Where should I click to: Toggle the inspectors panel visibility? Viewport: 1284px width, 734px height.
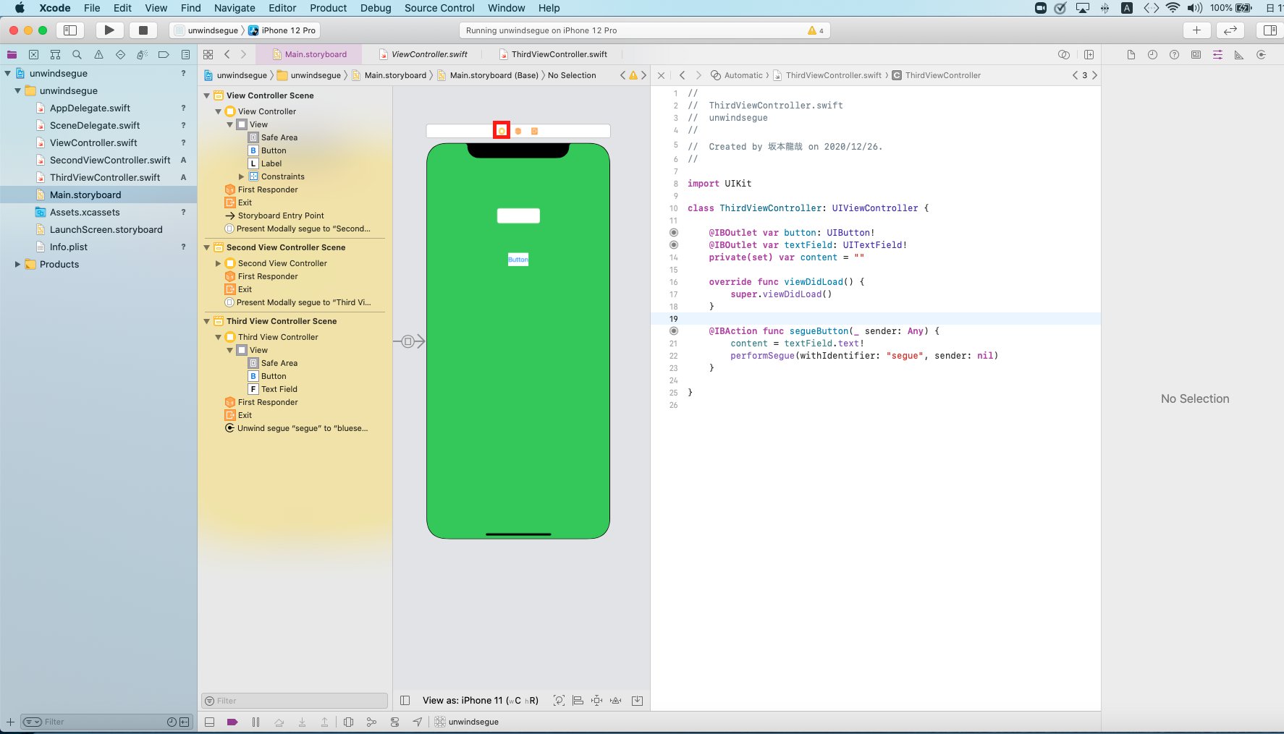click(1270, 30)
